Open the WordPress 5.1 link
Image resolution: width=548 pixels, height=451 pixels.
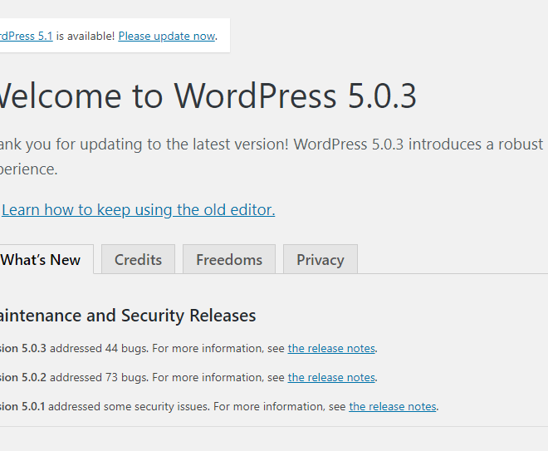[x=27, y=36]
